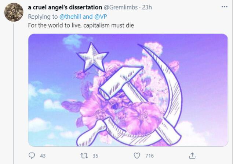Click the like count 716
The image size is (233, 164).
click(149, 156)
